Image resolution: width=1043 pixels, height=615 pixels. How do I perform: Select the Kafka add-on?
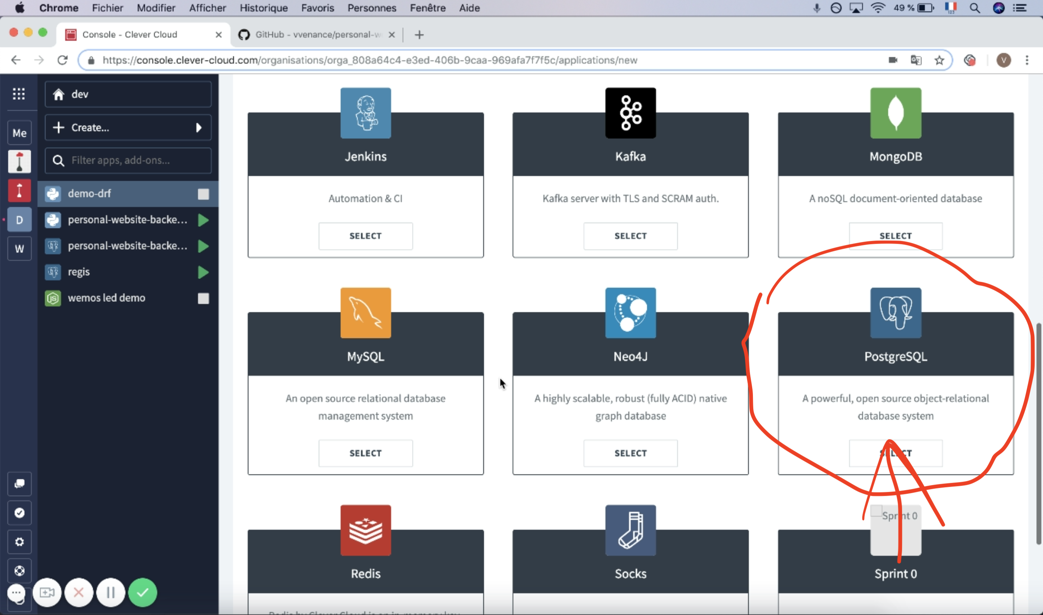tap(630, 236)
